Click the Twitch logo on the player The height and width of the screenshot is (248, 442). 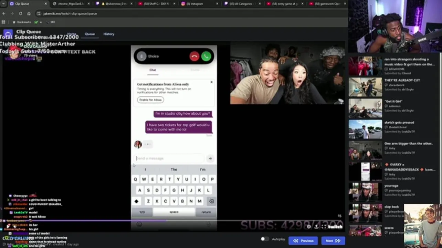click(336, 226)
